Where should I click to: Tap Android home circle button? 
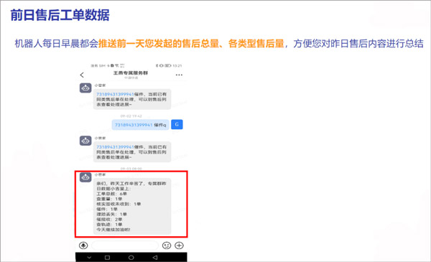tap(131, 257)
